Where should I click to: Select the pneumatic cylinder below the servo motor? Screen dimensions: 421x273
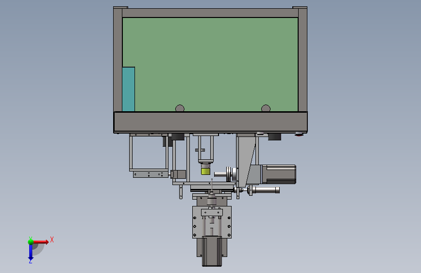265,190
